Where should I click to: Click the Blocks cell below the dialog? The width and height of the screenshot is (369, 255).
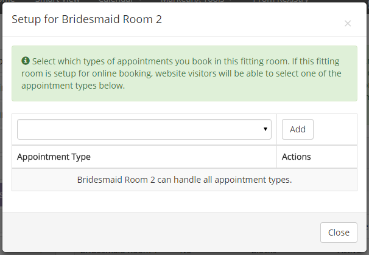[x=264, y=253]
